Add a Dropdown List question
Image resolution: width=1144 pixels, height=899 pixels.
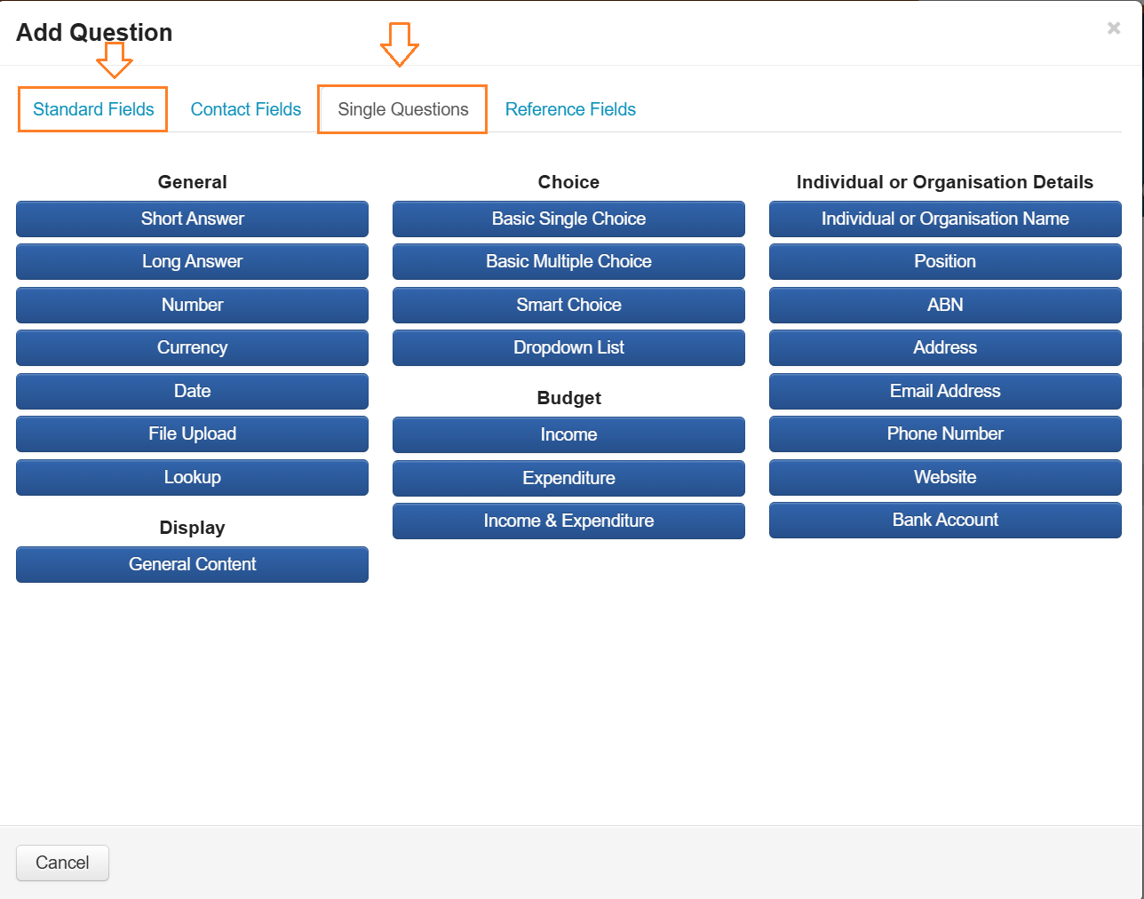coord(568,348)
